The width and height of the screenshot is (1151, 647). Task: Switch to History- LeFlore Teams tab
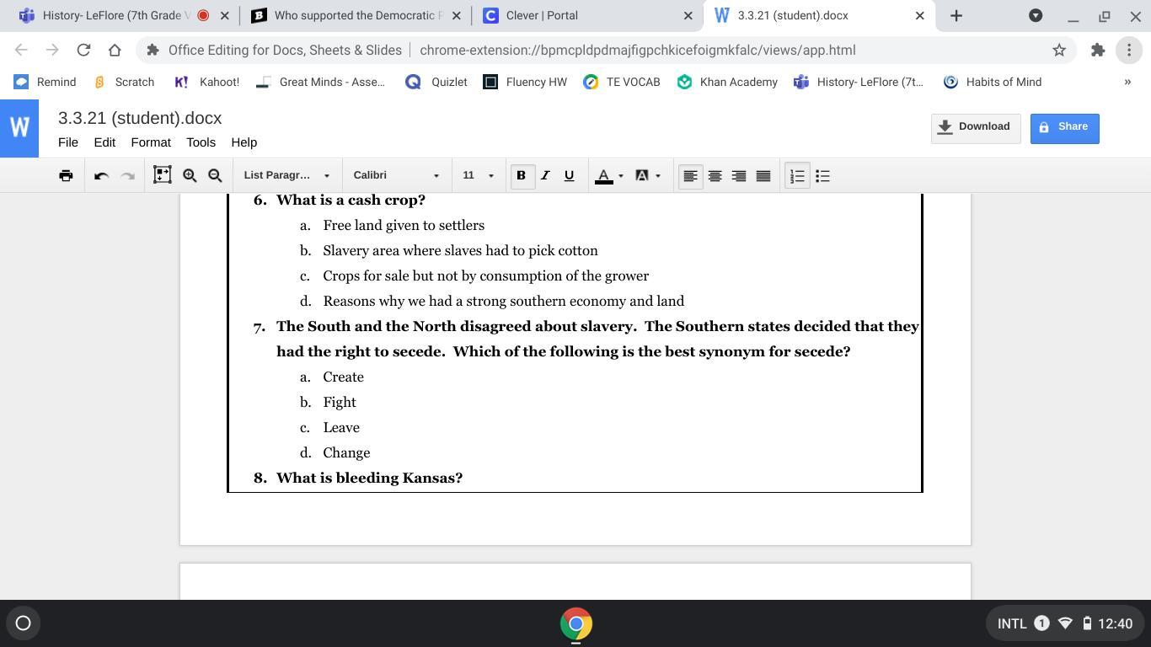115,15
